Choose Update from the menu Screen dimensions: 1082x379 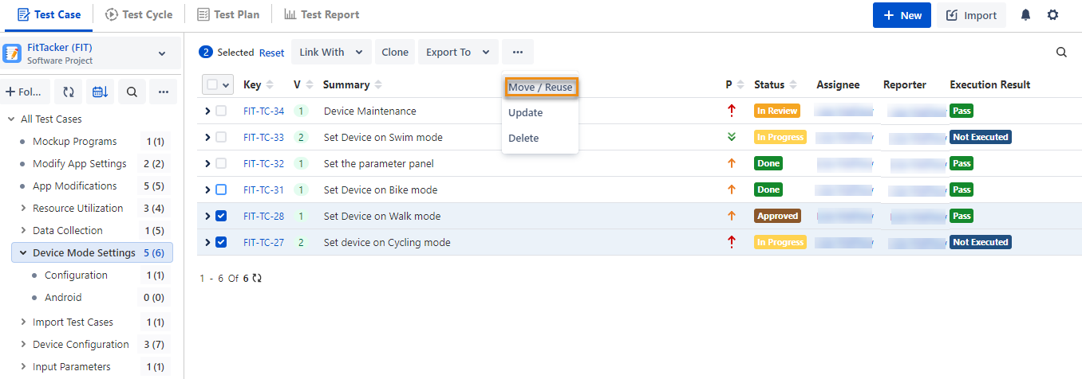[526, 112]
